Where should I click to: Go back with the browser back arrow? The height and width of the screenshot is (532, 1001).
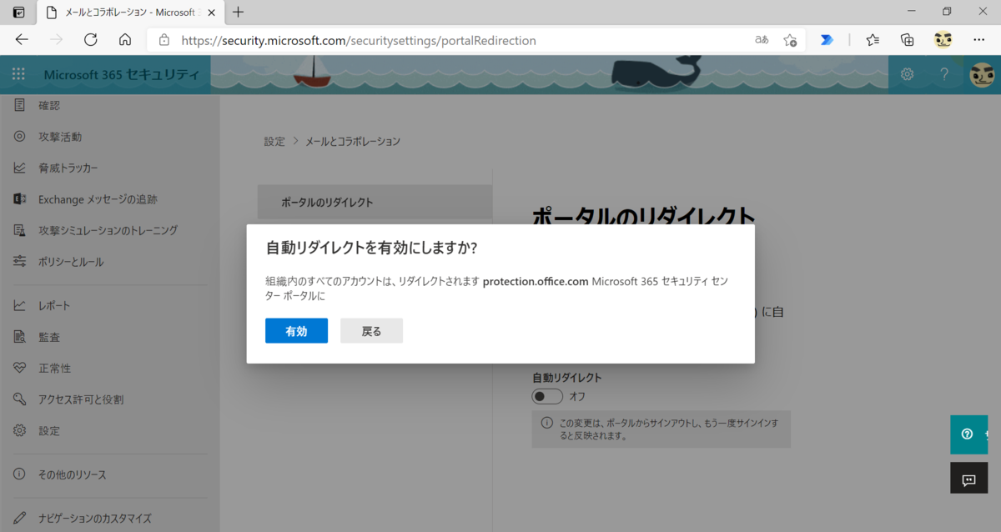22,39
